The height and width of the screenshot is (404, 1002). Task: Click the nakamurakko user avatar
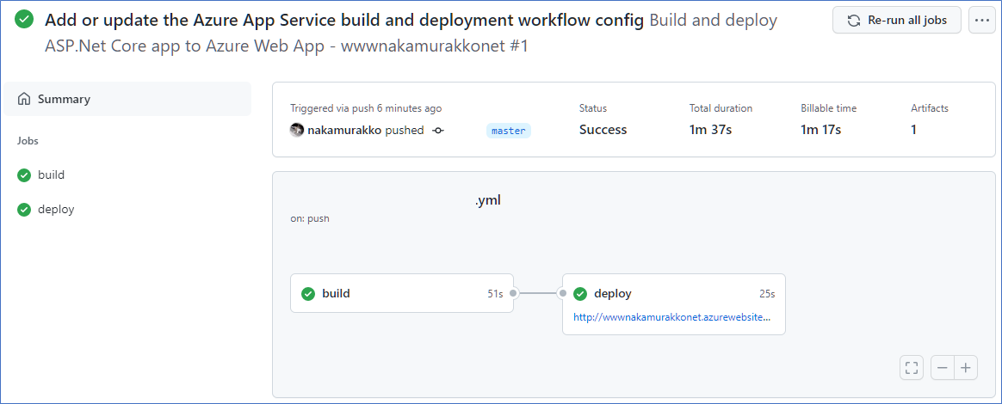(x=296, y=130)
